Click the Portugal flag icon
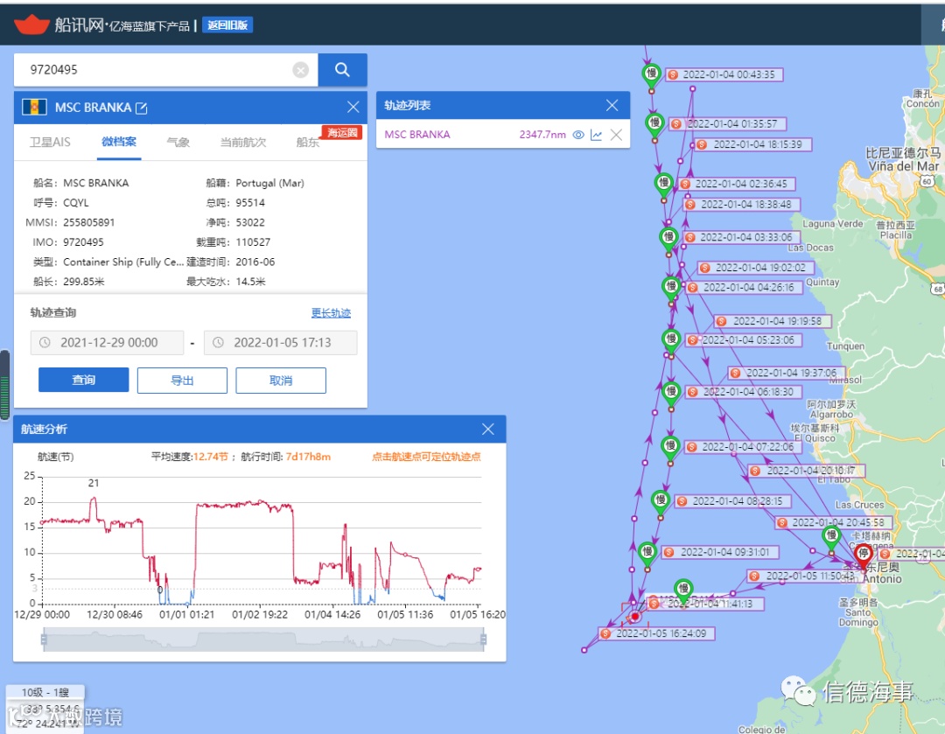Screen dimensions: 945x734 pos(34,108)
